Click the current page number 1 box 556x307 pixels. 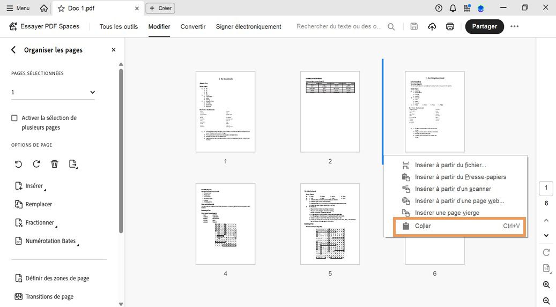(546, 188)
